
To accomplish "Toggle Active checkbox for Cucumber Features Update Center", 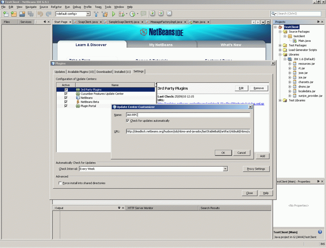I will click(x=66, y=94).
